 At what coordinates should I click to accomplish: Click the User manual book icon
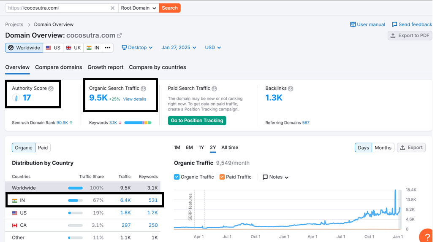click(353, 24)
